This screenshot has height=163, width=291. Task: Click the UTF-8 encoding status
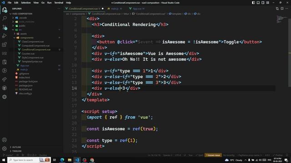click(x=178, y=155)
